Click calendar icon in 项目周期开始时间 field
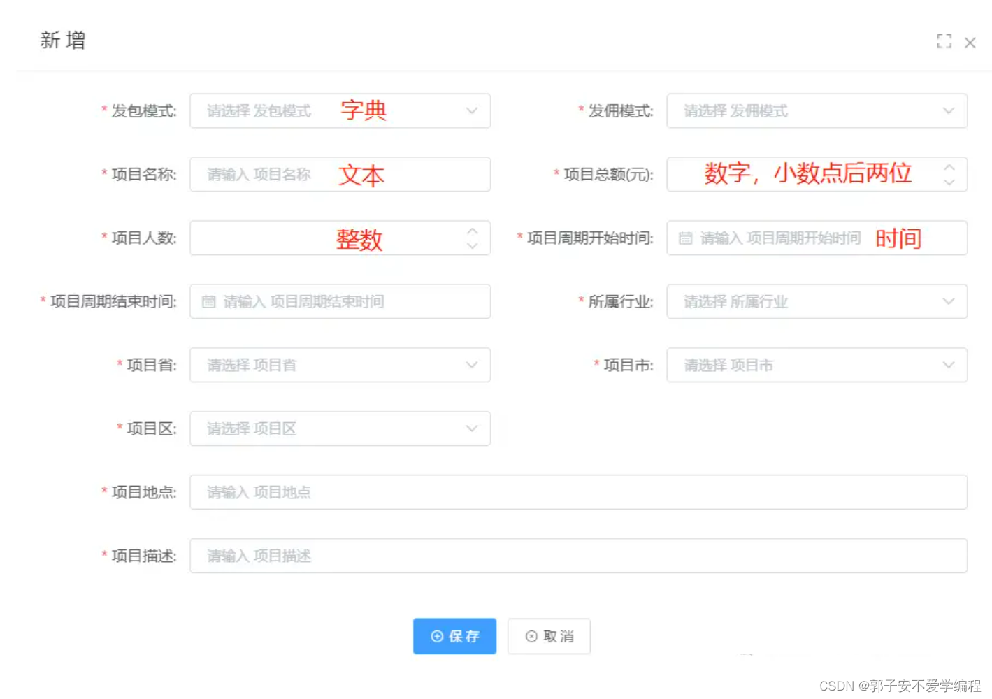 (686, 238)
